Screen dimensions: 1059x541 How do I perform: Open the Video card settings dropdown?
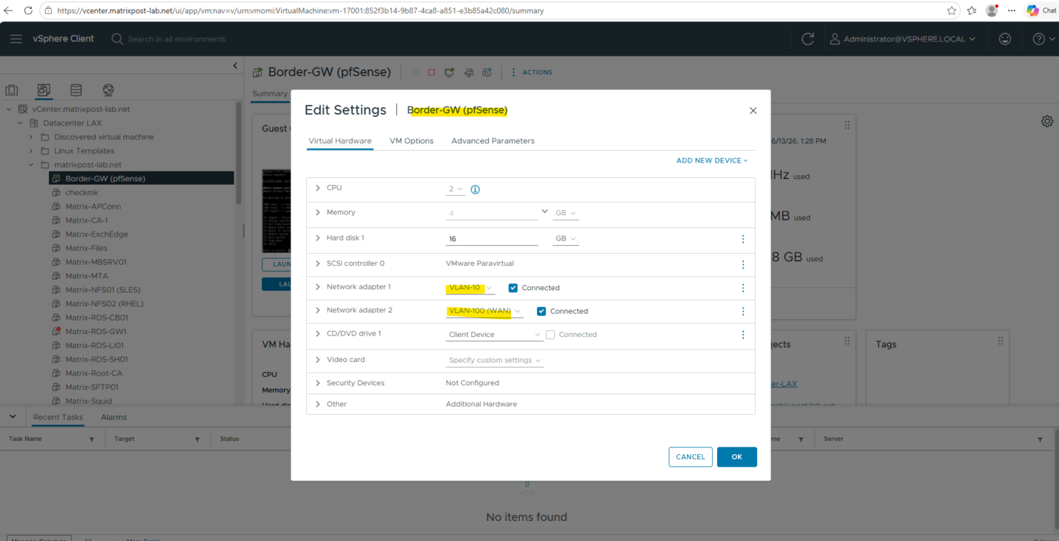coord(495,360)
